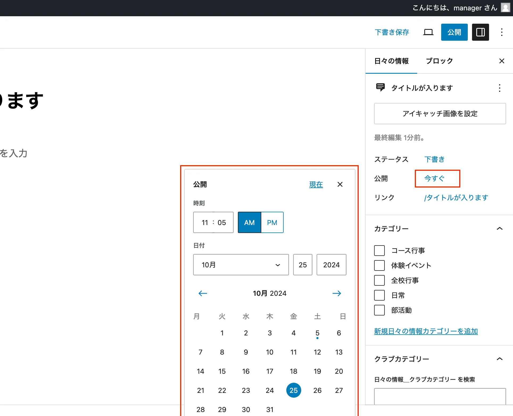Viewport: 513px width, 416px height.
Task: Select day 1 in the calendar
Action: click(222, 333)
